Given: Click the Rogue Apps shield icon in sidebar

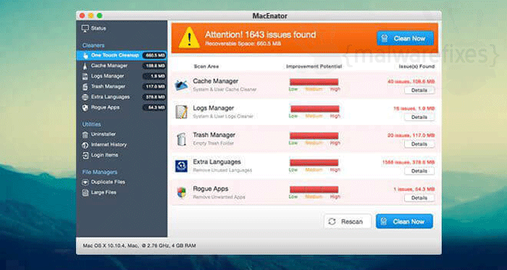Looking at the screenshot, I should click(85, 108).
